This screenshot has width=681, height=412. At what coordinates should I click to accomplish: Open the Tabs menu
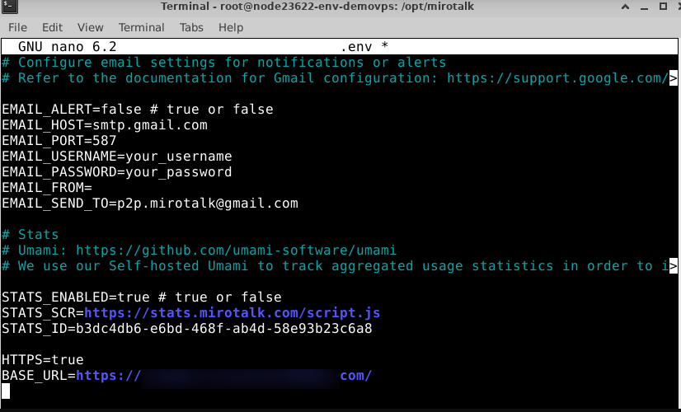[x=191, y=27]
